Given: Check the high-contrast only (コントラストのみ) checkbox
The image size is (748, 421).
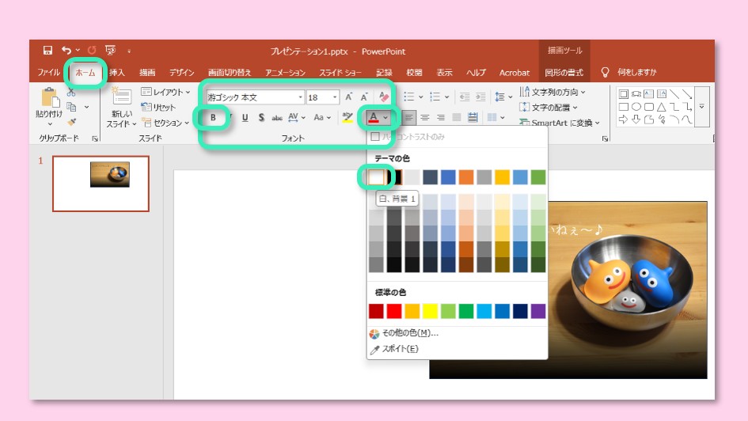Looking at the screenshot, I should pyautogui.click(x=375, y=137).
